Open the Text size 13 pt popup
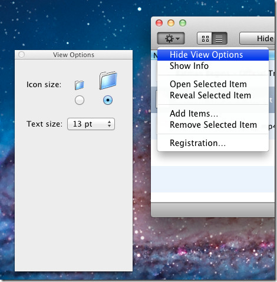The image size is (277, 282). (91, 124)
